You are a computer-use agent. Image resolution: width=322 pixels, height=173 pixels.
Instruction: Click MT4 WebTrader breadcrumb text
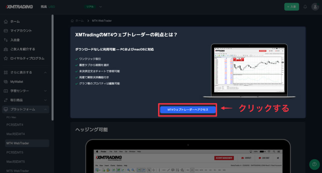pyautogui.click(x=102, y=21)
